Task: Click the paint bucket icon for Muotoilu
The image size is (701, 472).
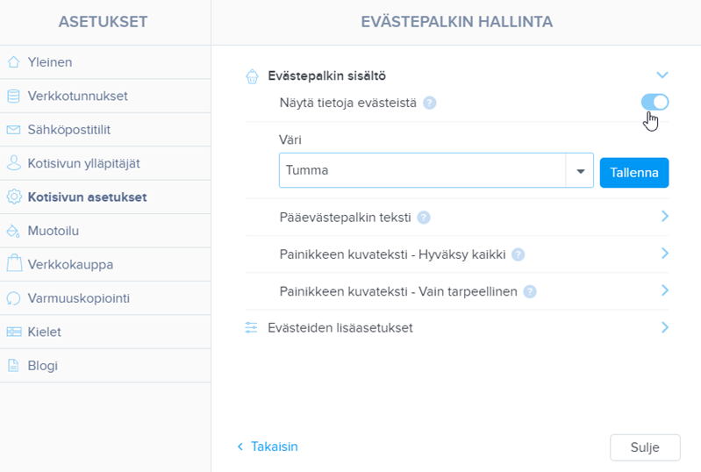Action: point(13,231)
